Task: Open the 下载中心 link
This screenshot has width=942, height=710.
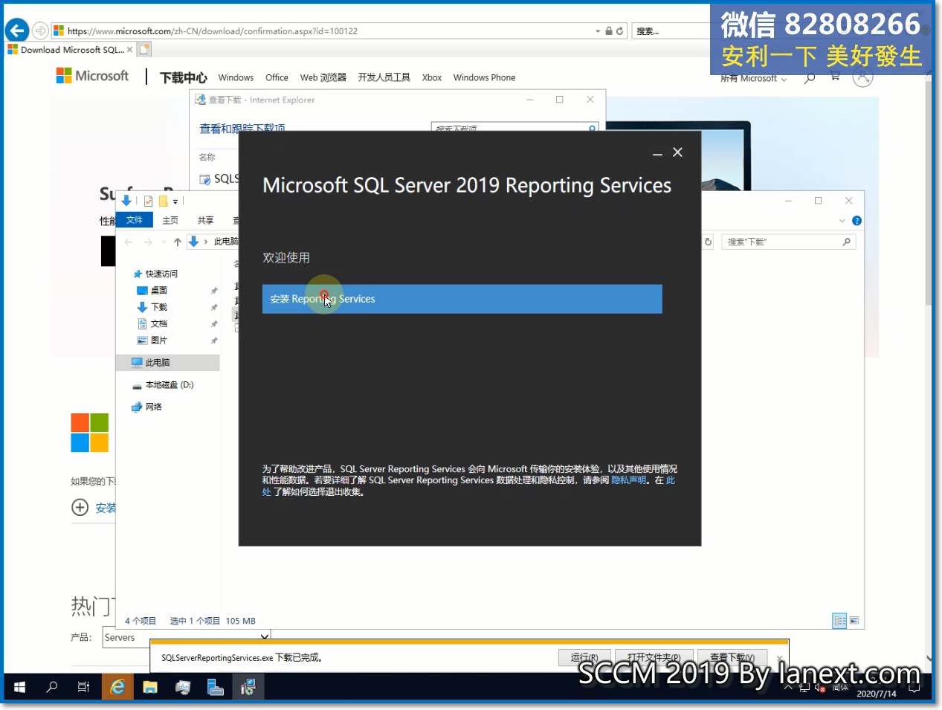Action: [x=183, y=77]
